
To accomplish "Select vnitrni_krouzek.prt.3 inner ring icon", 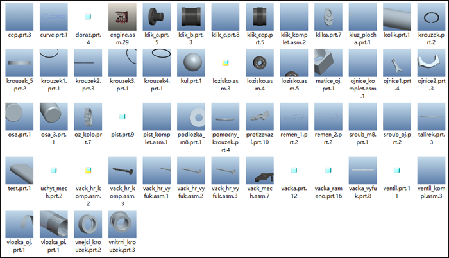I will click(123, 224).
